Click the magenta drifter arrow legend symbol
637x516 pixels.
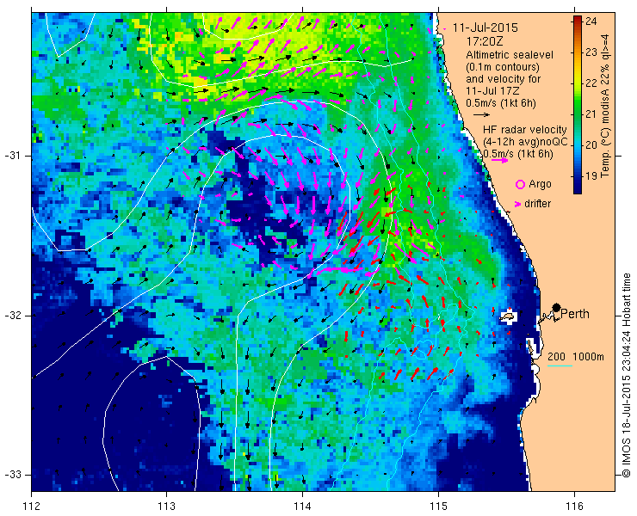(517, 204)
